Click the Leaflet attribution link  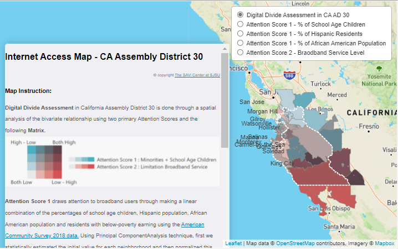coord(233,243)
